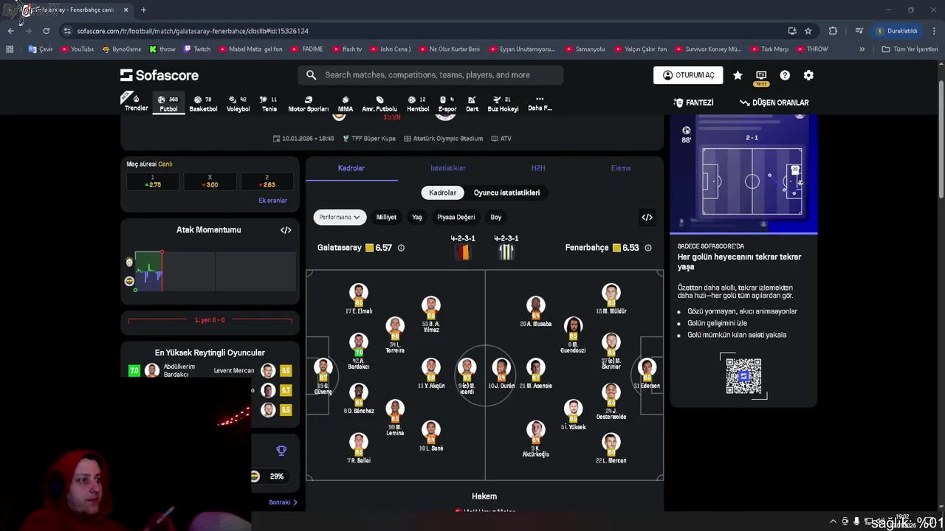Go to Sonraki player ranking

pos(283,502)
